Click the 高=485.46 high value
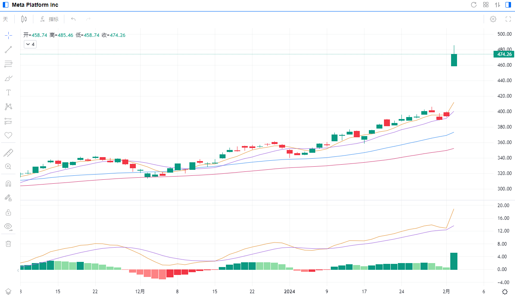 click(x=62, y=35)
